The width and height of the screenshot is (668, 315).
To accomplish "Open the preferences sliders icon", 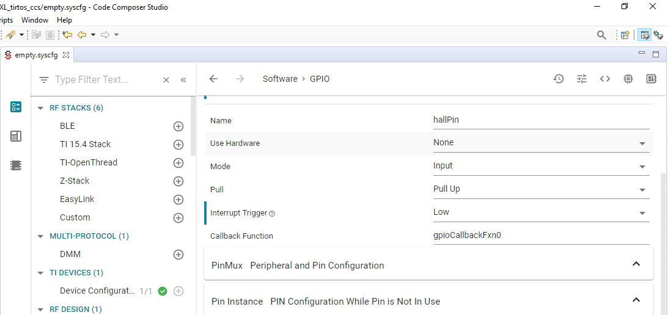I will [582, 79].
